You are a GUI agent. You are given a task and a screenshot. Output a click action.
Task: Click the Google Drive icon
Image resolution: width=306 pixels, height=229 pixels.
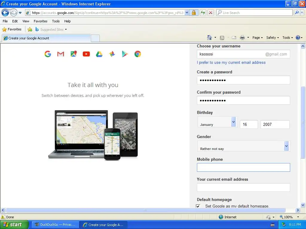point(99,54)
